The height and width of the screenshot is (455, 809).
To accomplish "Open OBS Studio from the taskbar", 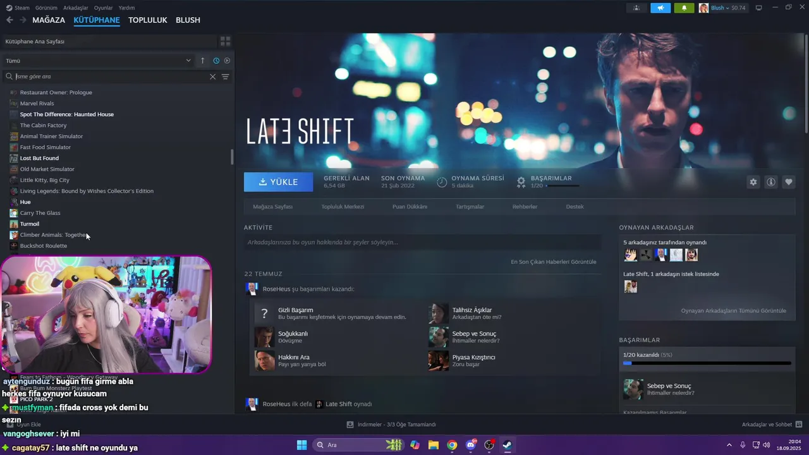I will pyautogui.click(x=489, y=445).
